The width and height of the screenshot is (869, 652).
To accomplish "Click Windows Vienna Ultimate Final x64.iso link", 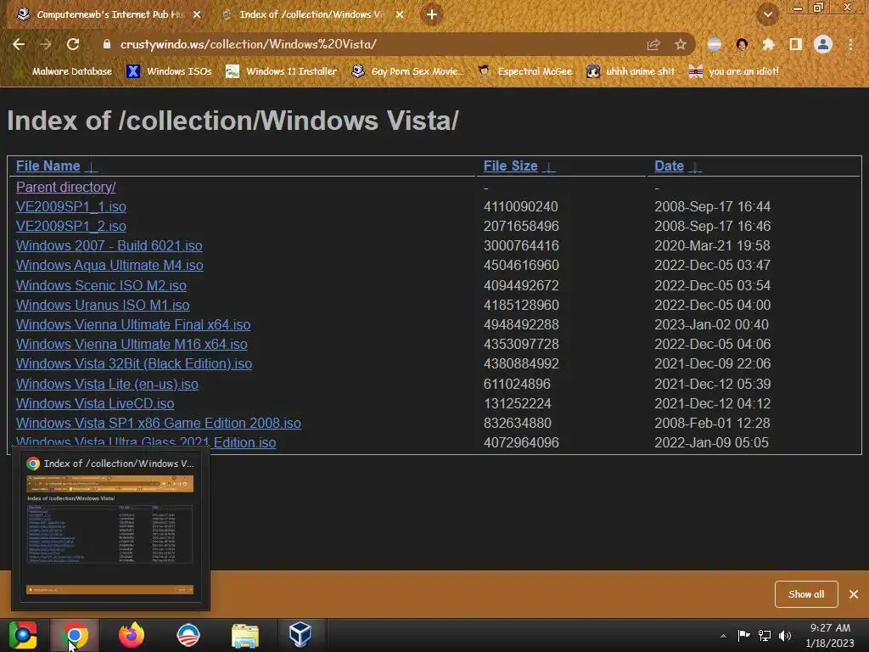I will pos(133,324).
